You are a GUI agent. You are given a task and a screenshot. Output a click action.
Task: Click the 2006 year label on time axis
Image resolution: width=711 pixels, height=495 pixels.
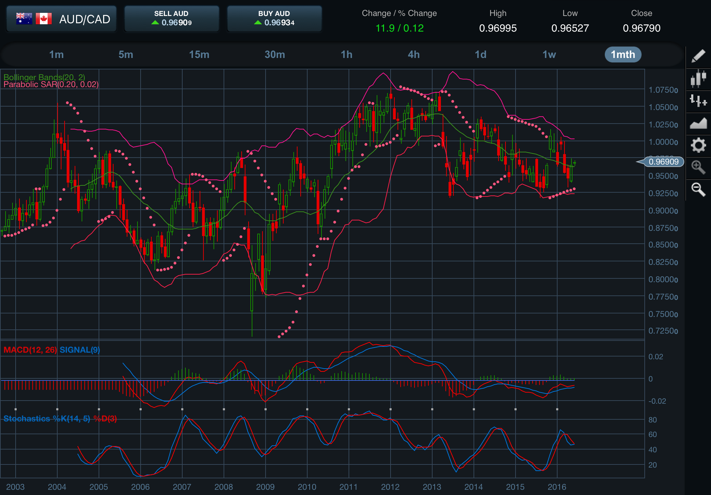140,487
